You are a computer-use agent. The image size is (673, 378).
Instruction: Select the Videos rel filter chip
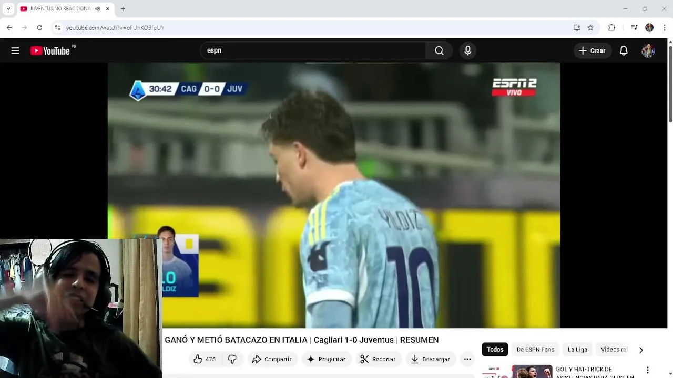point(614,350)
